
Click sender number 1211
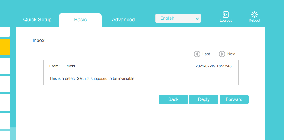coord(71,66)
